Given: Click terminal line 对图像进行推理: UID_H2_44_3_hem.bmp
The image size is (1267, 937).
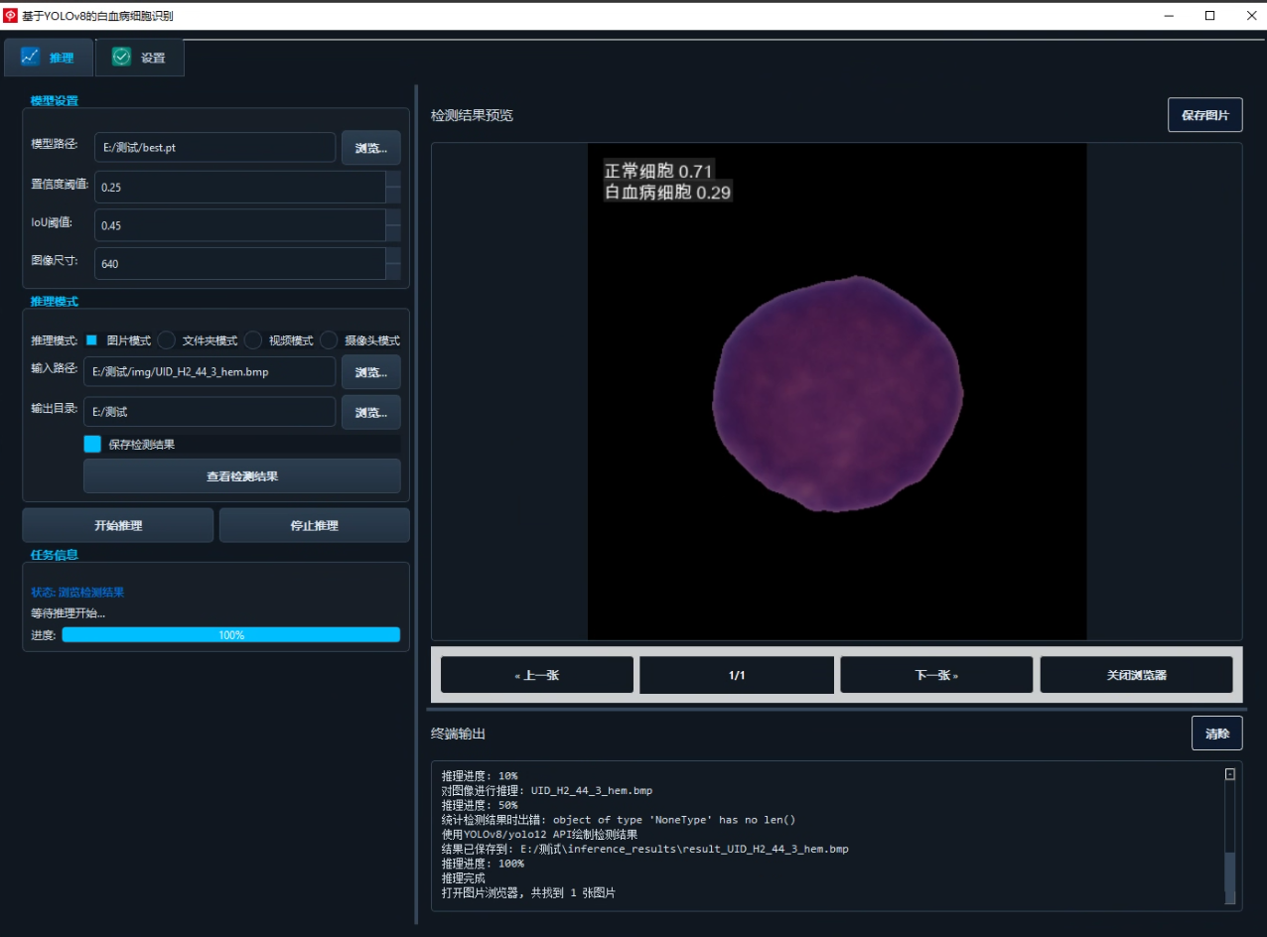Looking at the screenshot, I should click(x=547, y=791).
